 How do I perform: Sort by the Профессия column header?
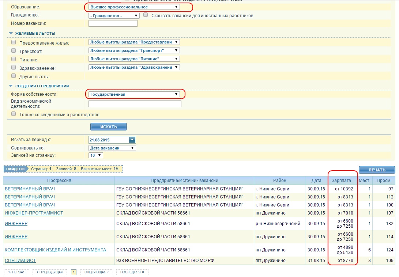(x=59, y=181)
